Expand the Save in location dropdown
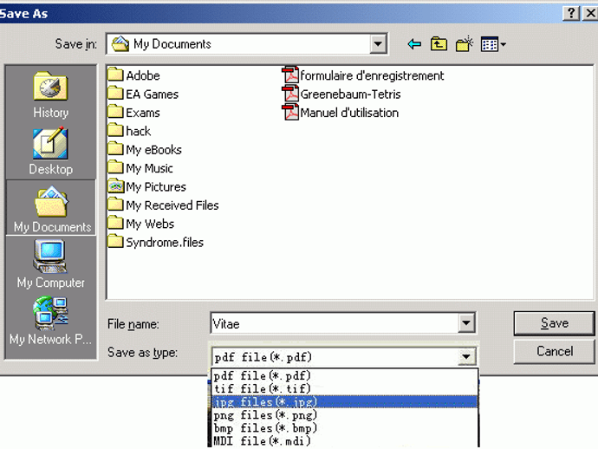Image resolution: width=598 pixels, height=449 pixels. [378, 44]
